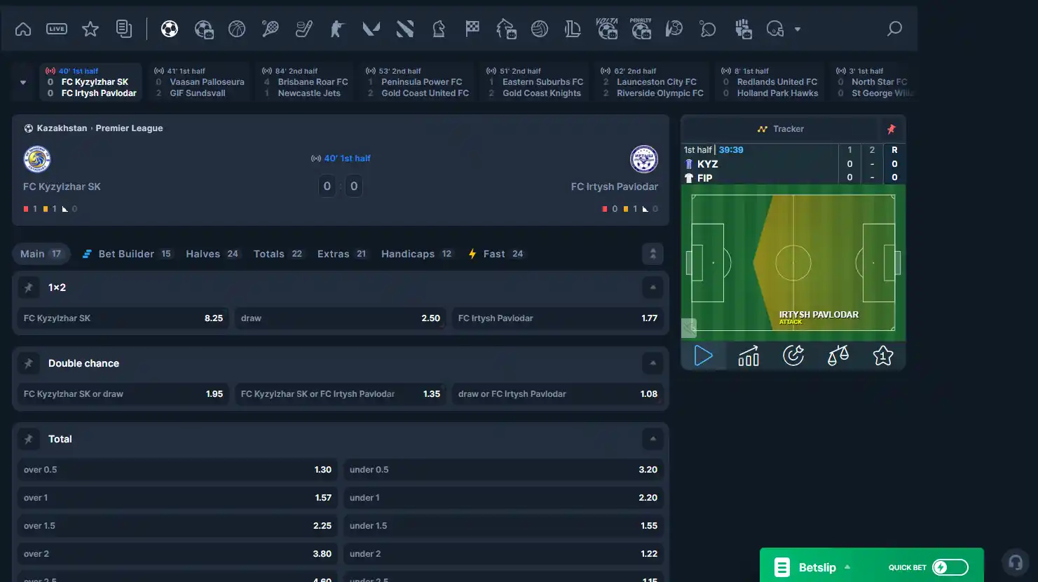Select the tennis racket sport icon

pos(270,29)
